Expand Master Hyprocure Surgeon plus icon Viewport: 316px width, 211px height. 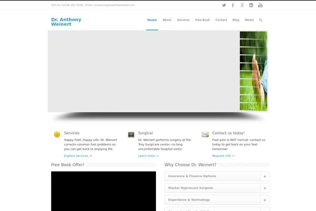[x=265, y=188]
